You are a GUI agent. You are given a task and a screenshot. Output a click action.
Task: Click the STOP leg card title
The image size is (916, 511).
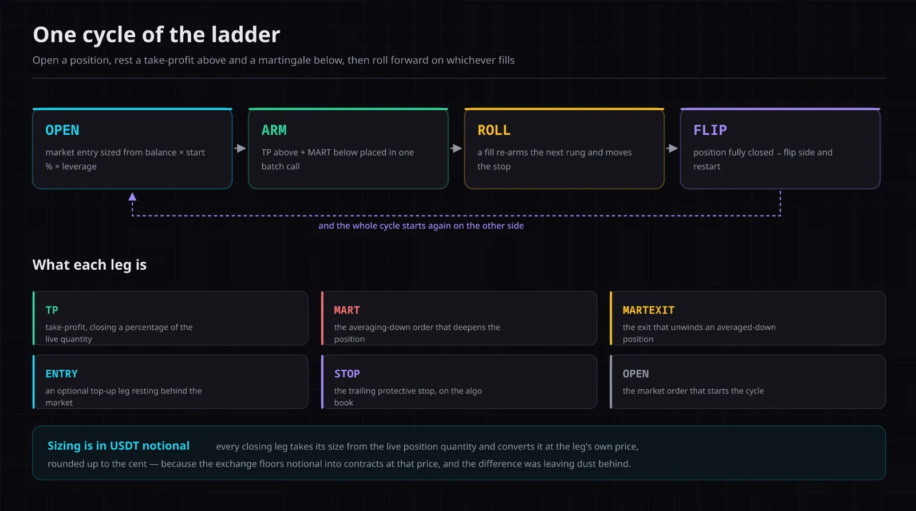[x=347, y=374]
